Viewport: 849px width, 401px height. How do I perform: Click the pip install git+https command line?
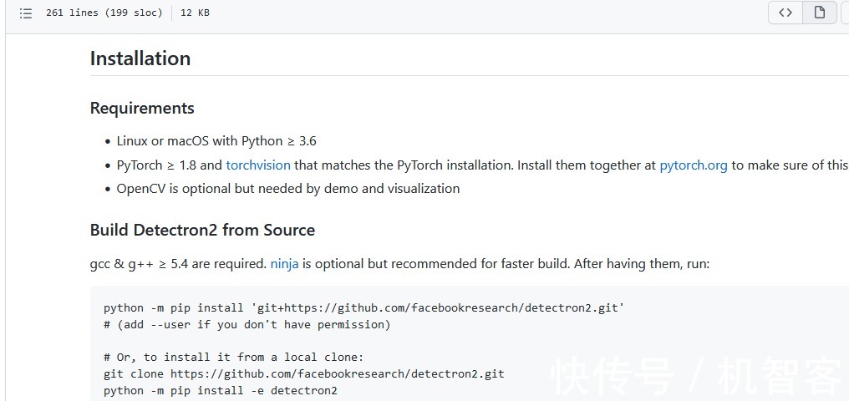pyautogui.click(x=363, y=308)
